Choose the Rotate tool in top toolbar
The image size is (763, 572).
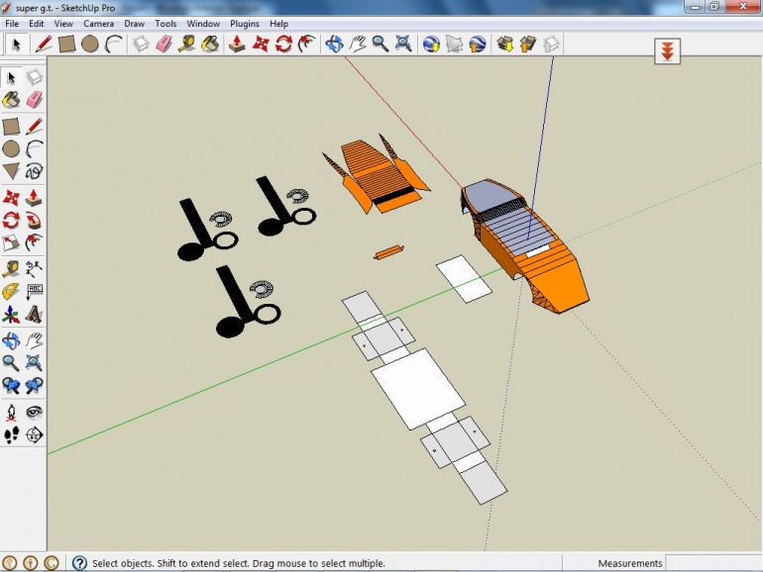click(x=283, y=45)
